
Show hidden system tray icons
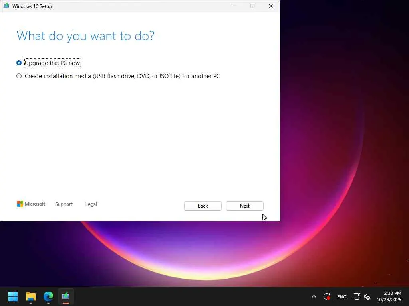pos(314,296)
